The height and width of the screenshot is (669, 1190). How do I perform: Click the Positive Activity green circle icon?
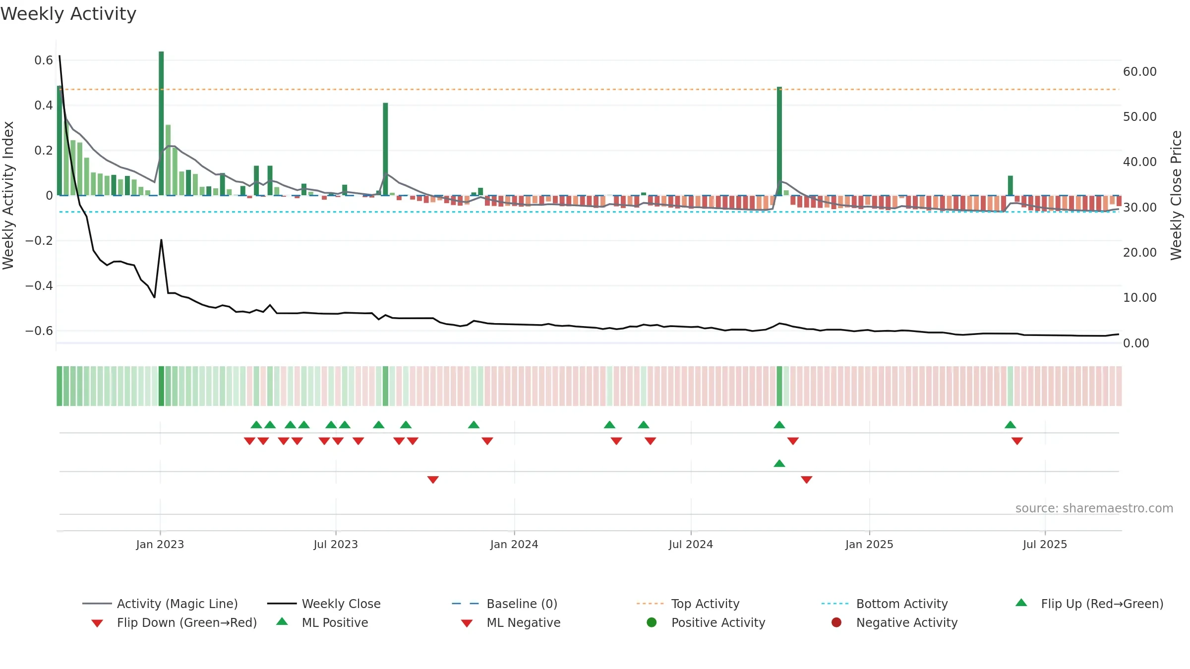pos(652,622)
